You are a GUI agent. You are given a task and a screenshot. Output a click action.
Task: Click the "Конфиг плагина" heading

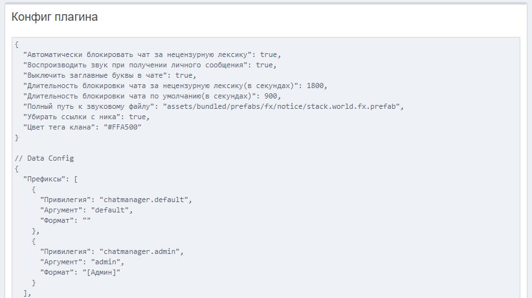click(55, 17)
